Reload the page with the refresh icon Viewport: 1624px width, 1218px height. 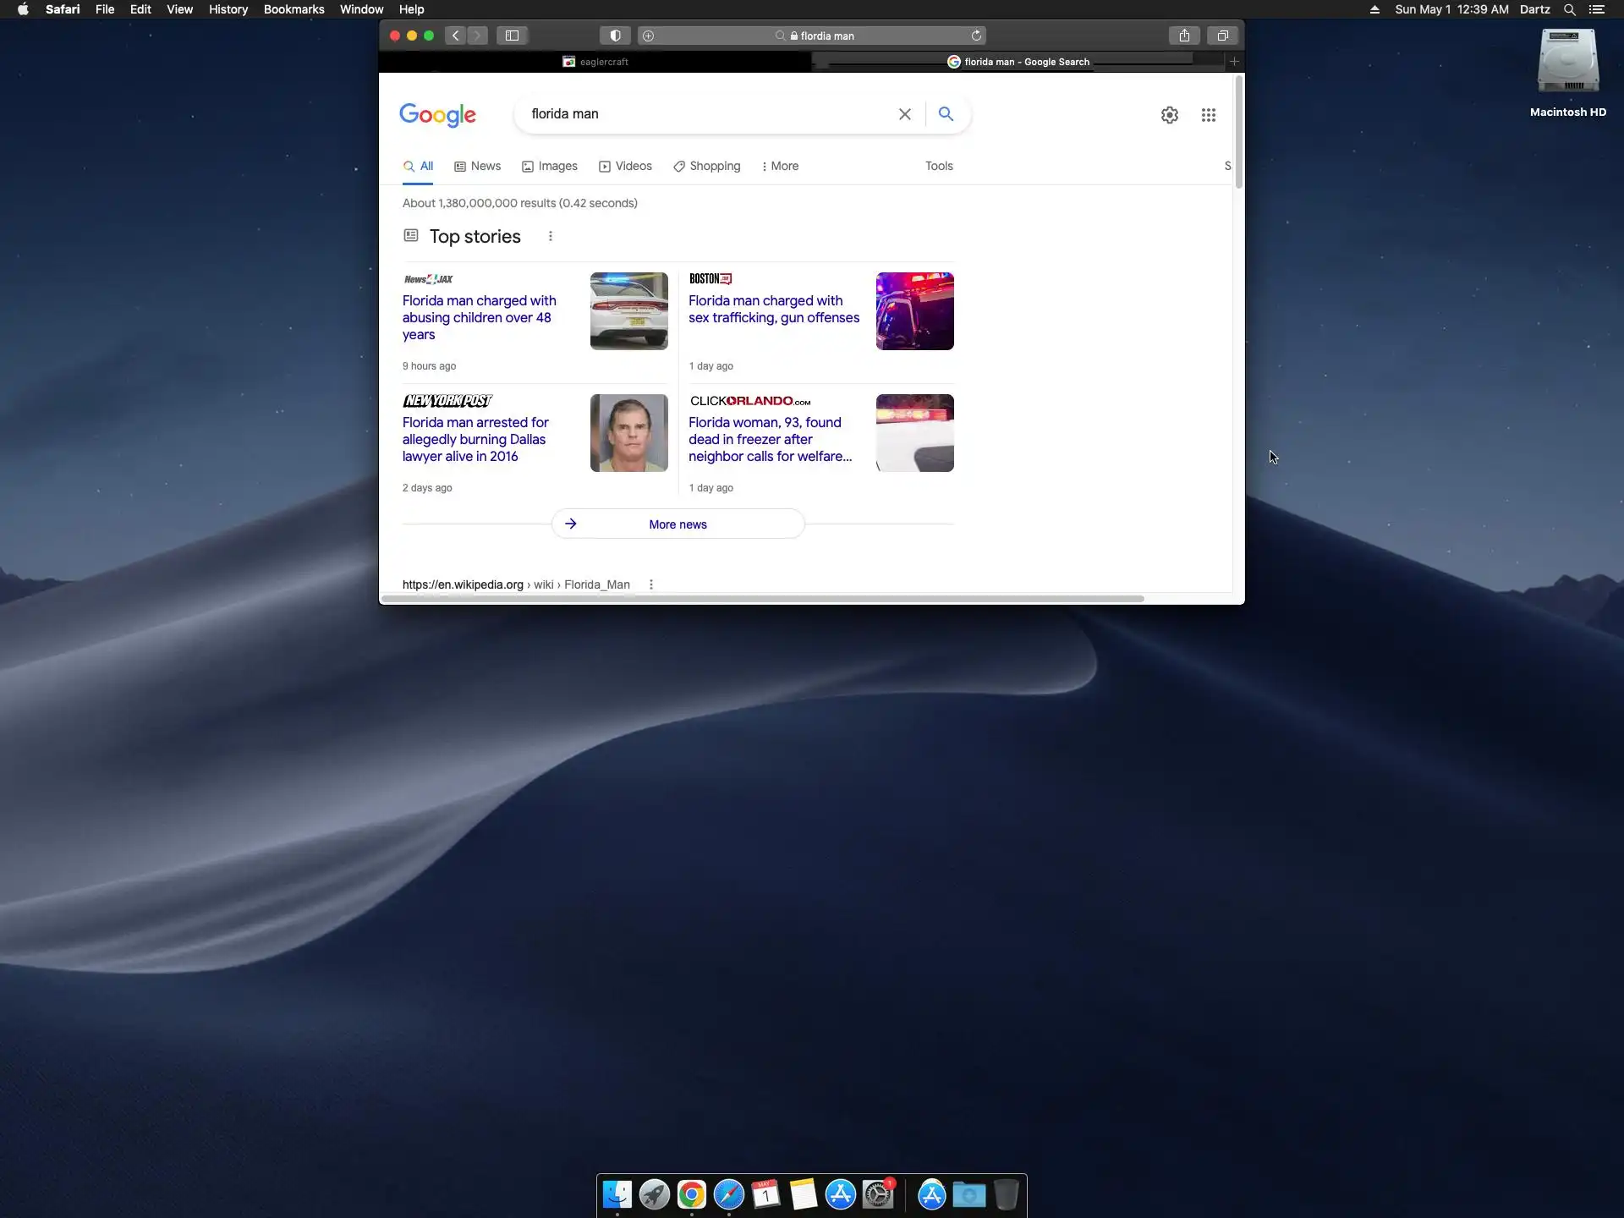[x=976, y=36]
